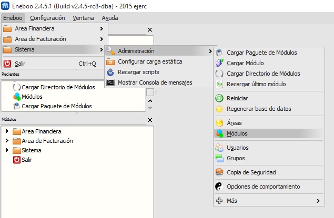Viewport: 334px width, 218px height.
Task: Click the green Reiniciar icon
Action: [x=219, y=98]
